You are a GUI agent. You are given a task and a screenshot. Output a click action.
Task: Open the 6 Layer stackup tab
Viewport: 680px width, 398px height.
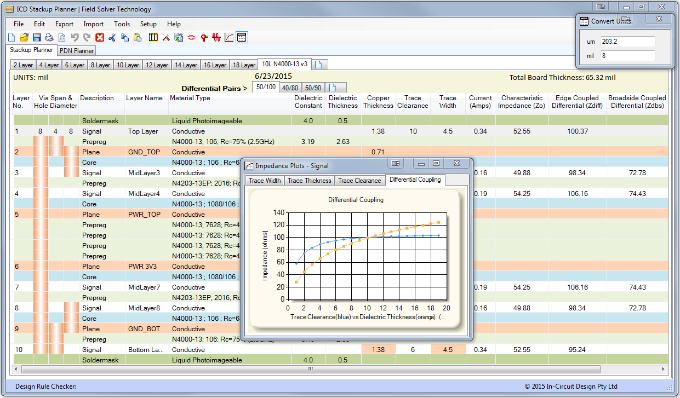pyautogui.click(x=75, y=65)
